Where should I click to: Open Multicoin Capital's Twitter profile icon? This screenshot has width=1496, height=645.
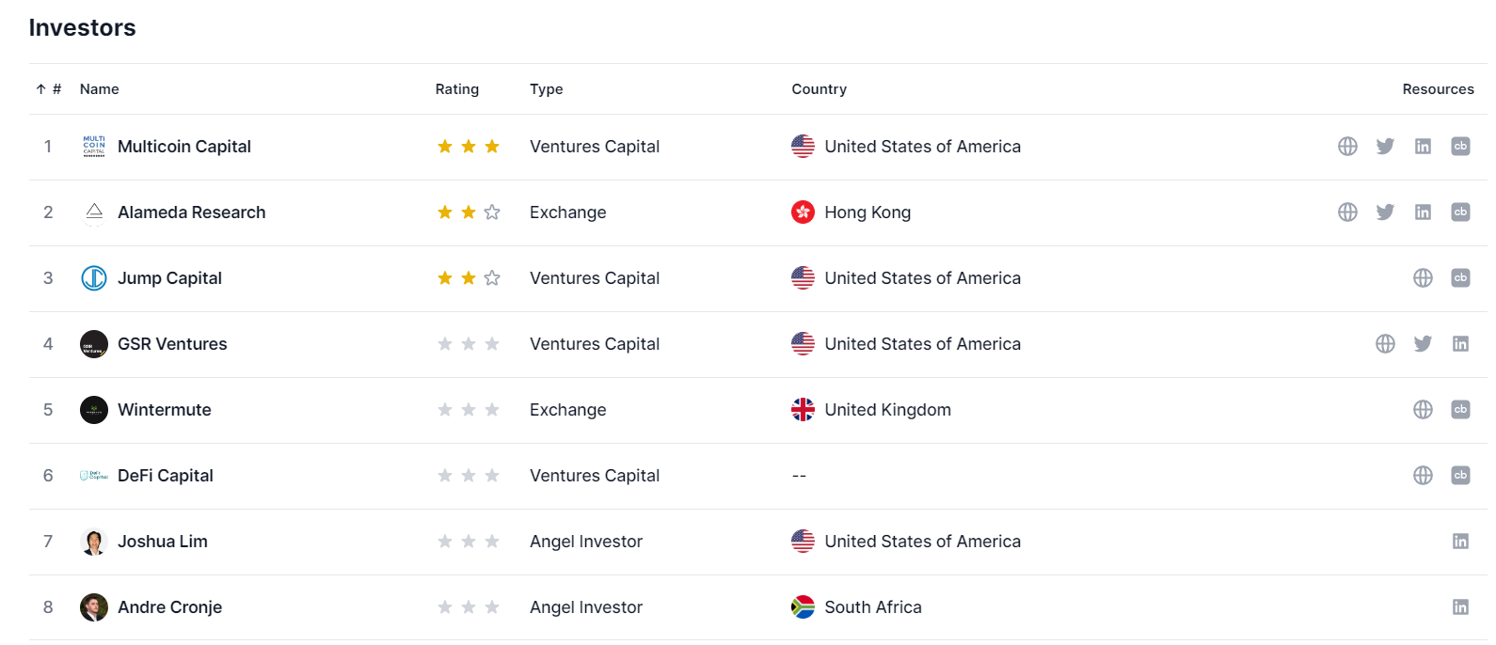pyautogui.click(x=1385, y=147)
